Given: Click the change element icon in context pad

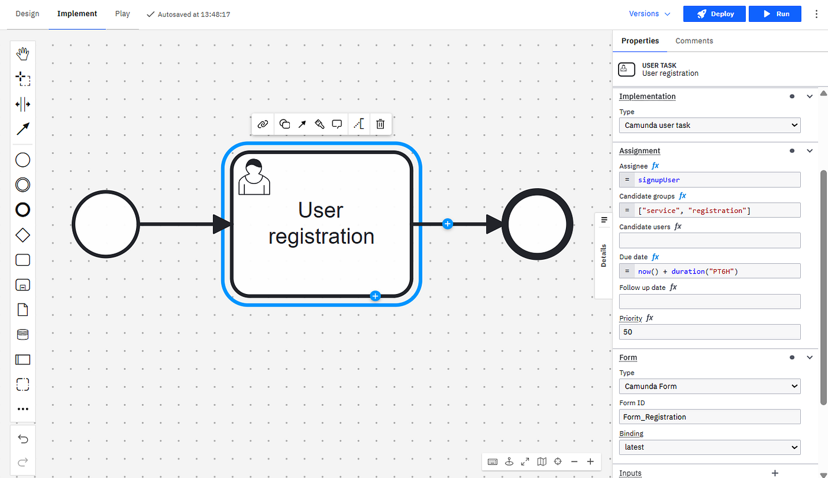Looking at the screenshot, I should pos(284,124).
